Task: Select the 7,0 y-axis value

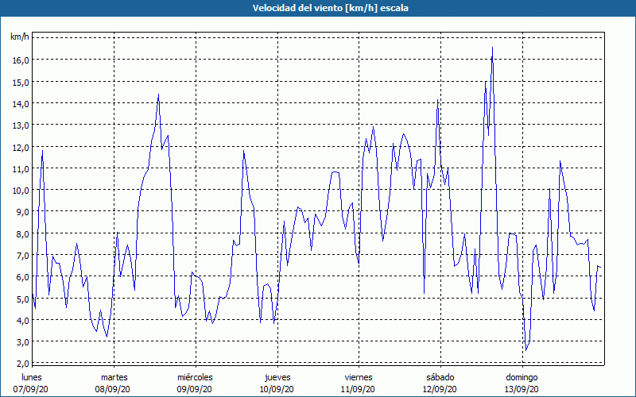Action: 23,255
